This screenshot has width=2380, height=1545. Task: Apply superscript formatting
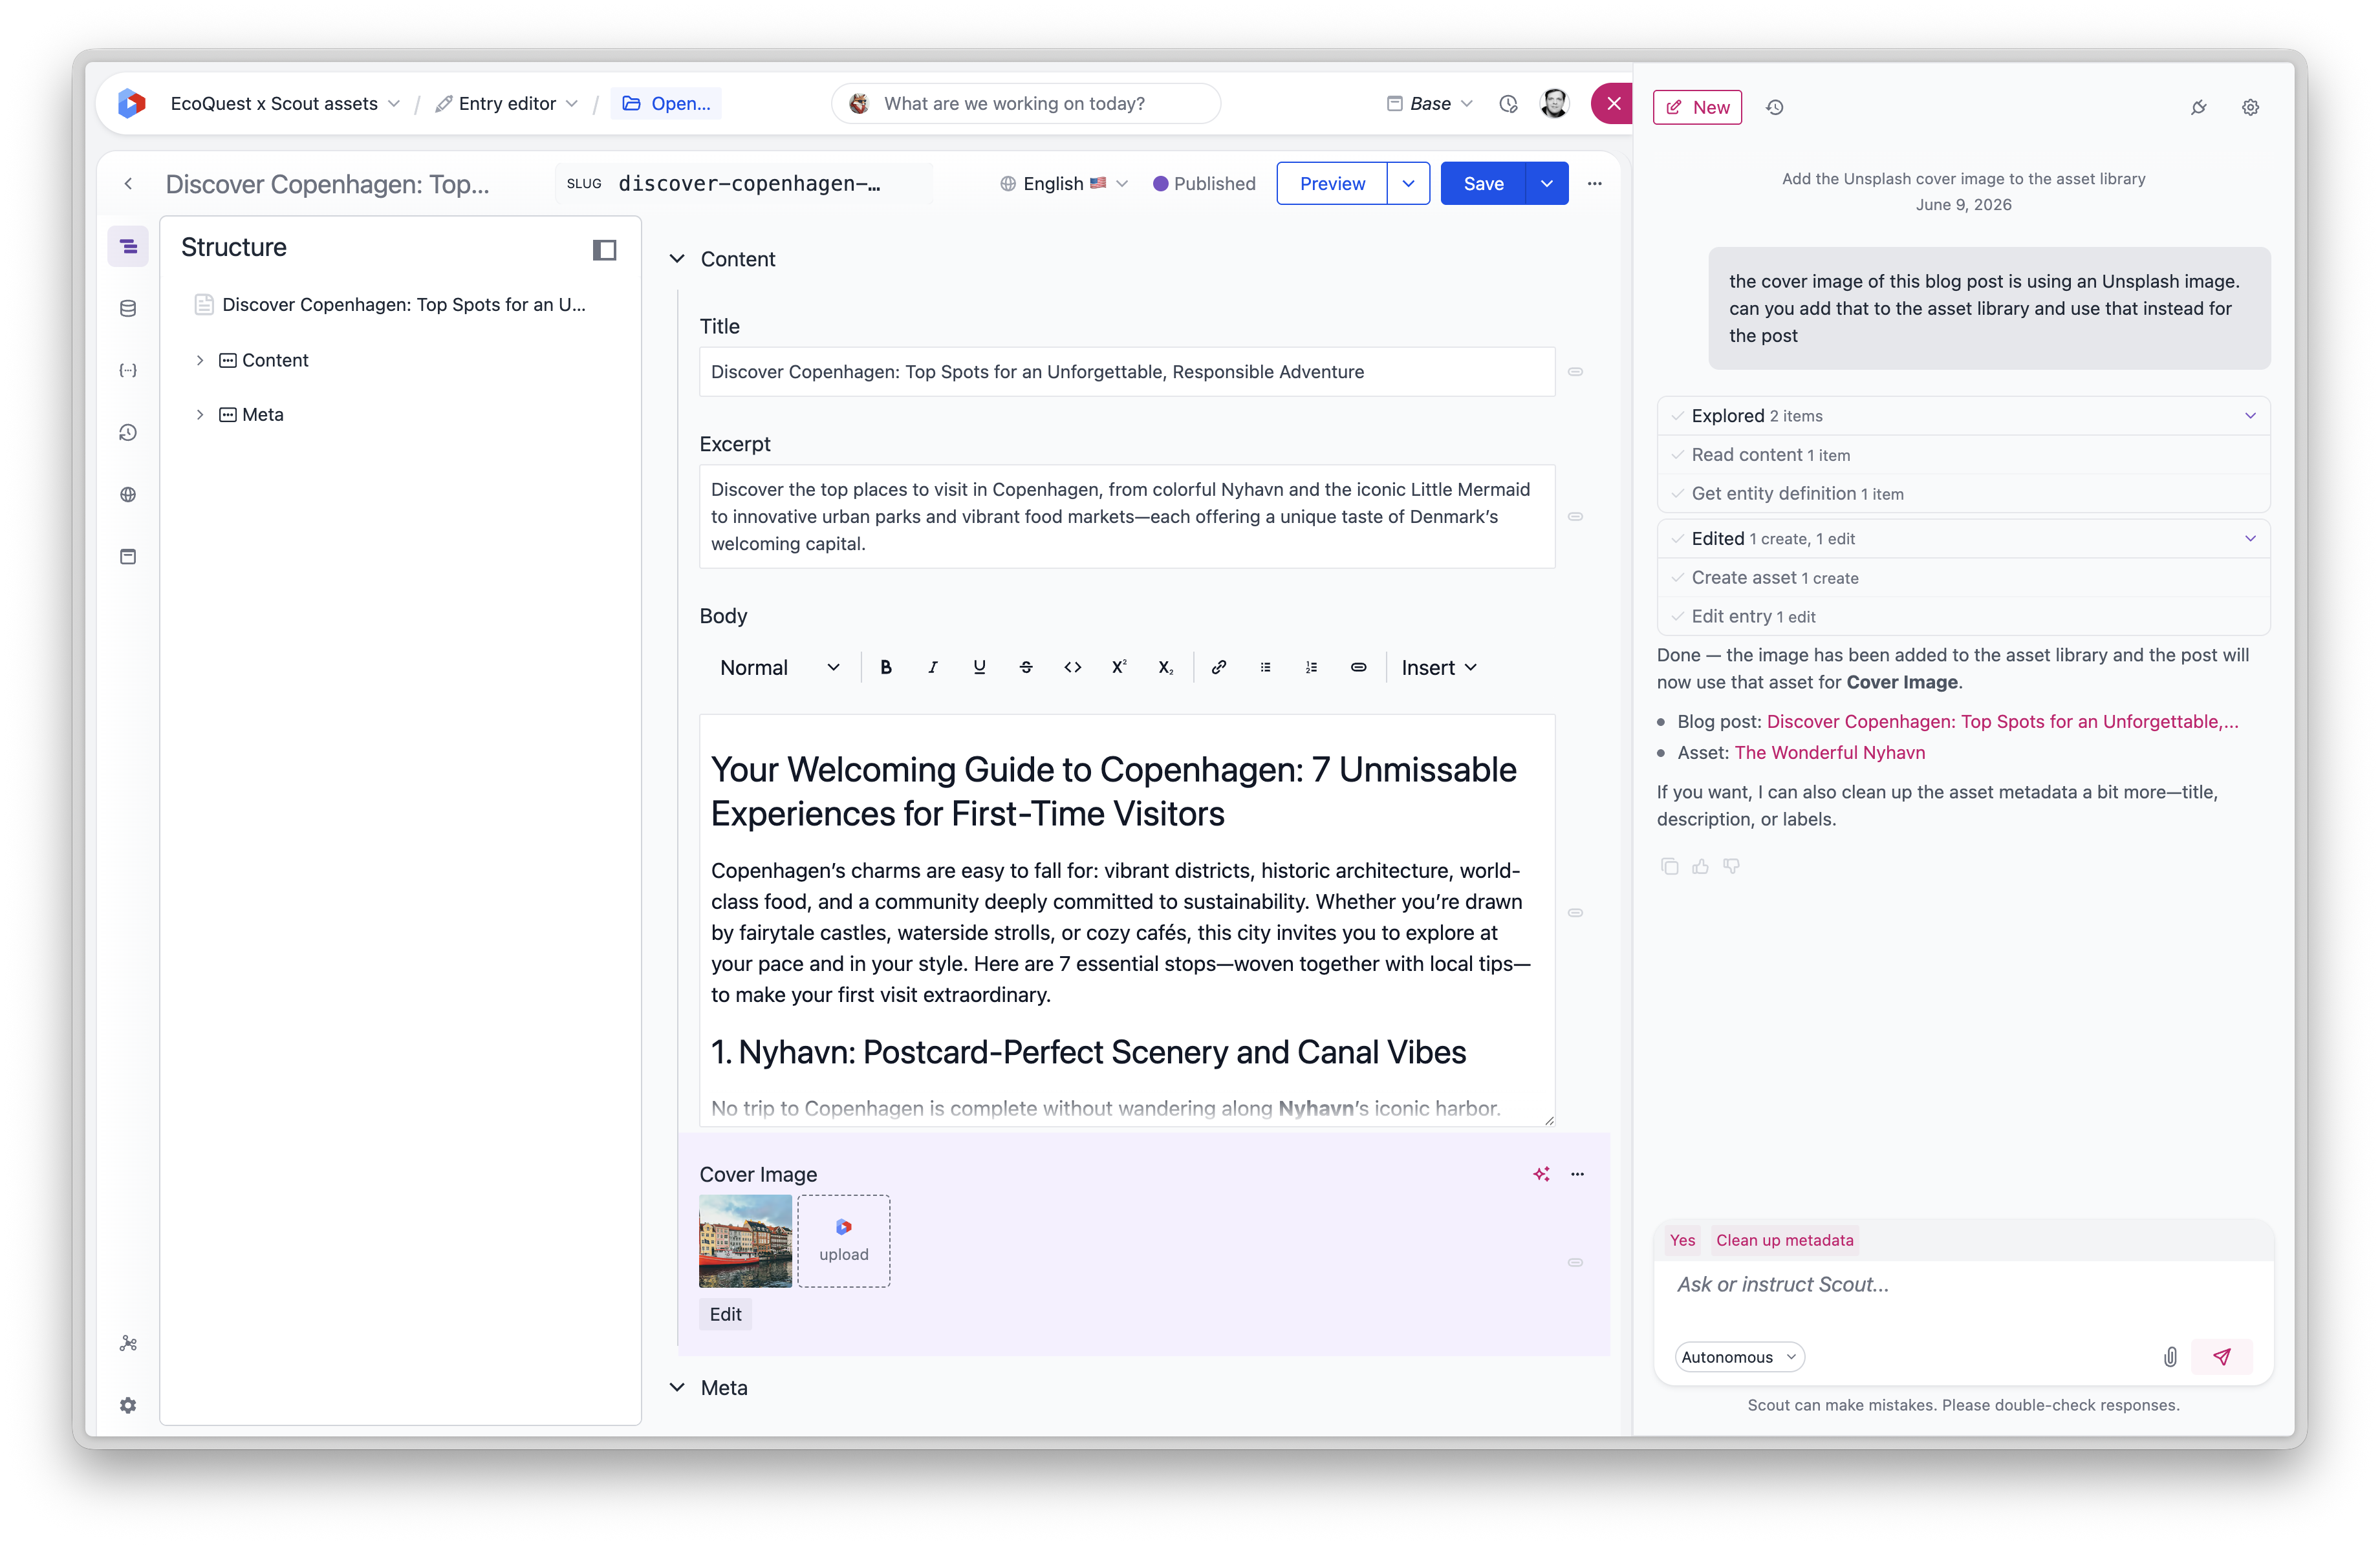click(x=1119, y=668)
